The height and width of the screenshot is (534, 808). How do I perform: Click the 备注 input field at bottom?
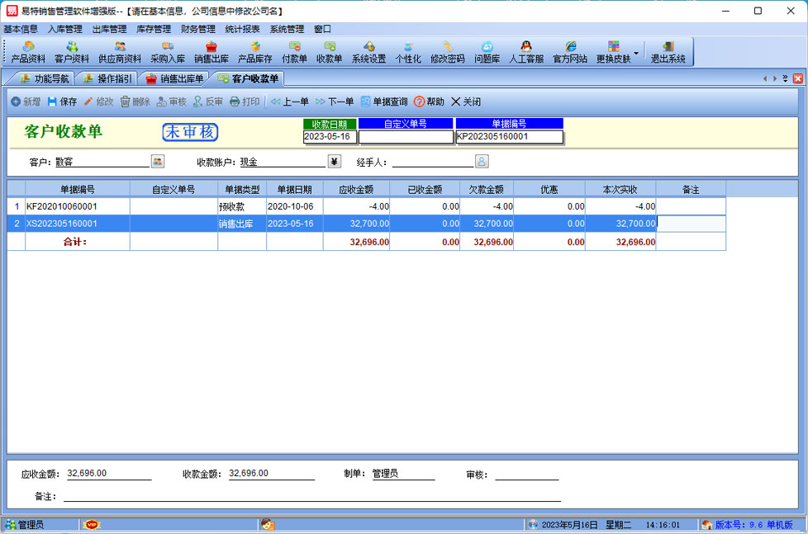pyautogui.click(x=311, y=495)
